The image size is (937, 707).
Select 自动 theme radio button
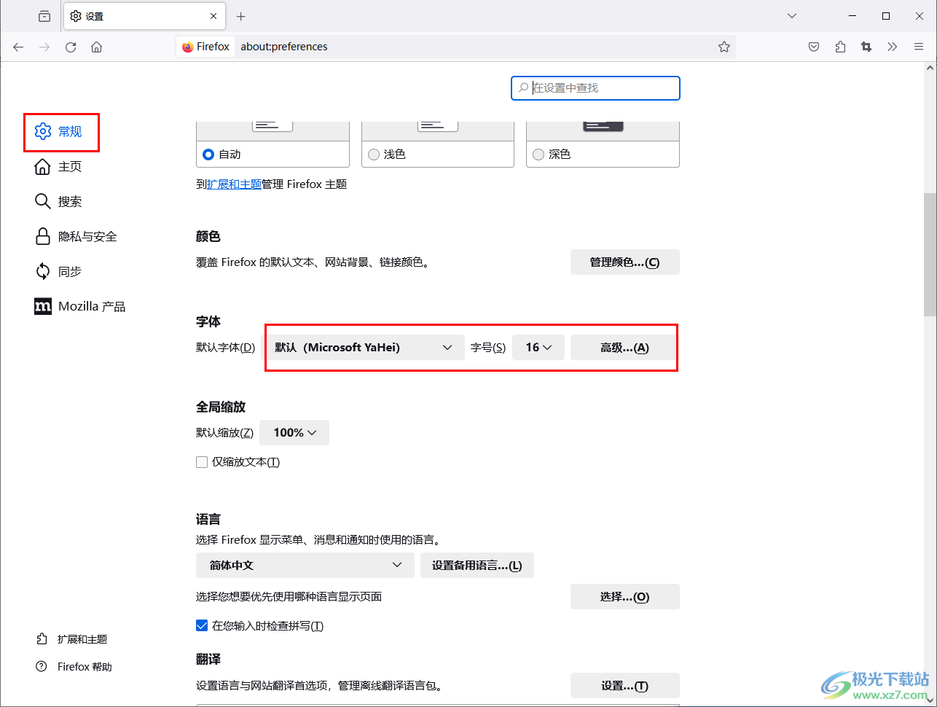click(208, 155)
